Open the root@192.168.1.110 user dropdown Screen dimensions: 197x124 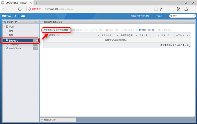pyautogui.click(x=141, y=16)
